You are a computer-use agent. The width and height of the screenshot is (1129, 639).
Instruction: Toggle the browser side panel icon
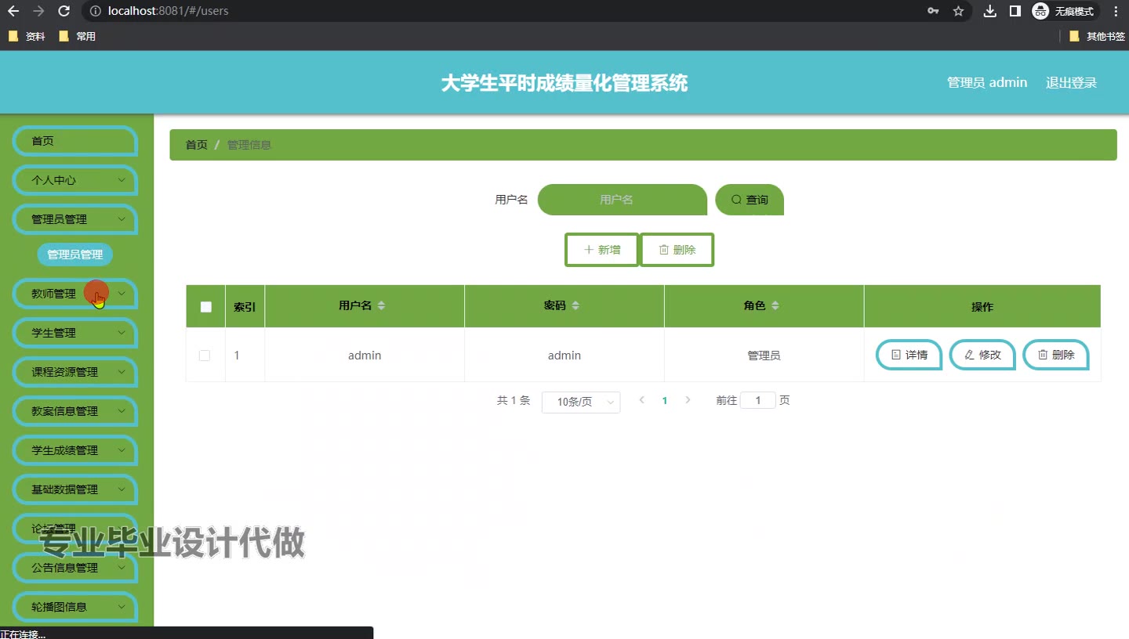click(x=1015, y=11)
